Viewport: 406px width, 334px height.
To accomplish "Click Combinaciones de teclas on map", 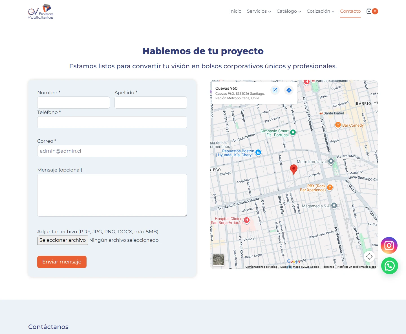I will (x=261, y=267).
